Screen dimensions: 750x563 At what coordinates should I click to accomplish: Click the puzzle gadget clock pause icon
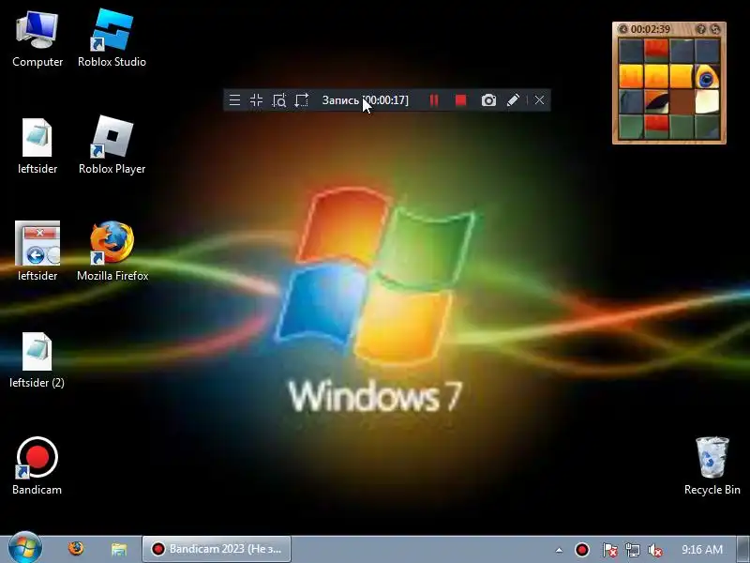pyautogui.click(x=622, y=29)
